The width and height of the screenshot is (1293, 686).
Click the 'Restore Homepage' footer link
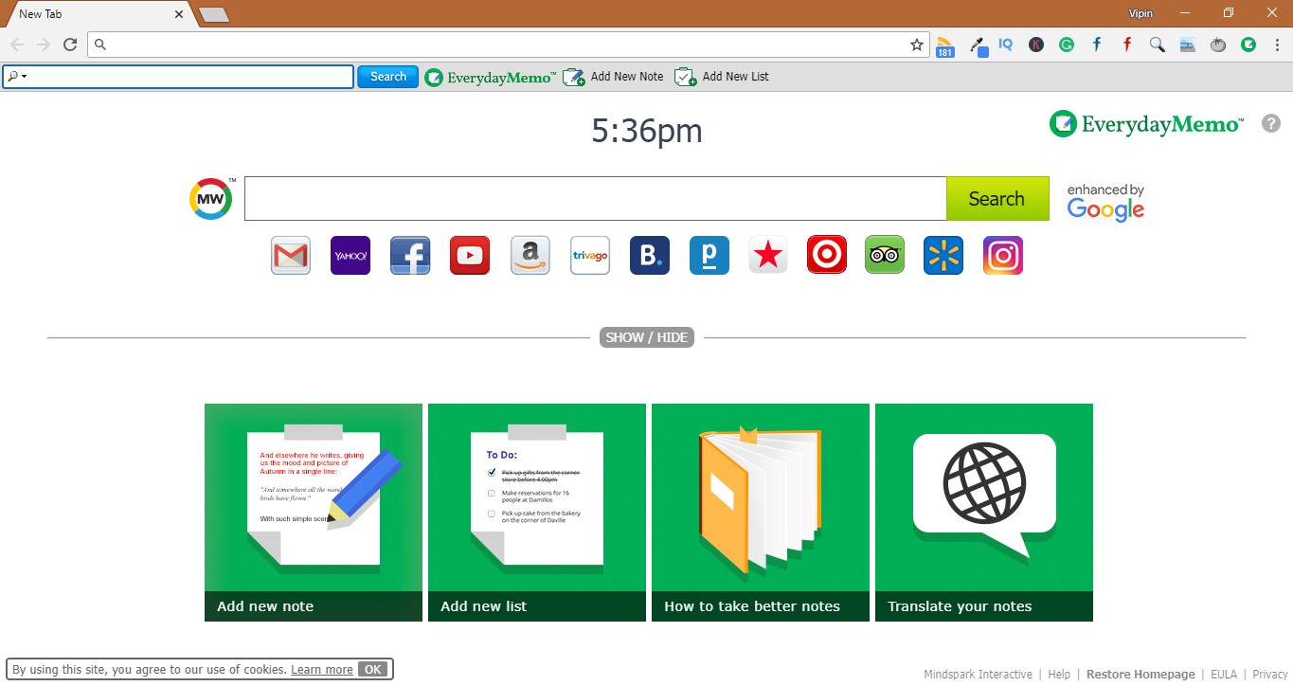[1140, 673]
